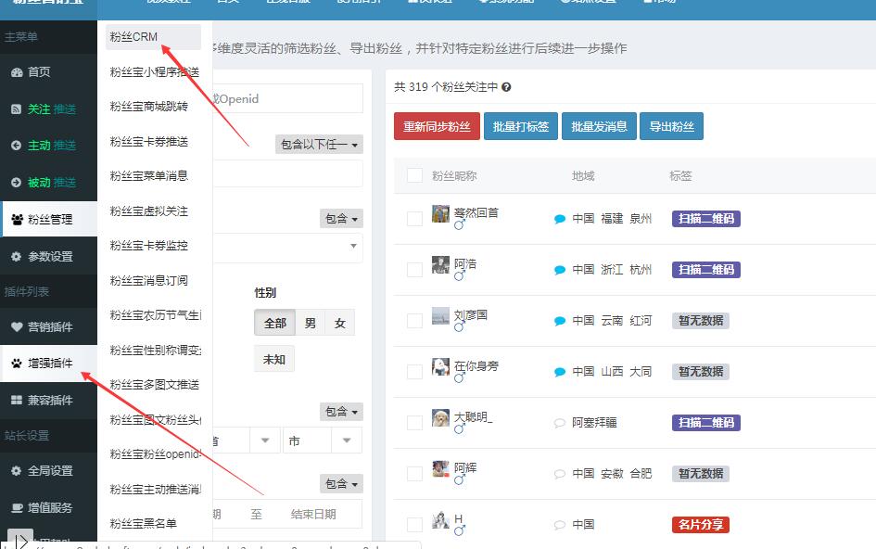Viewport: 876px width, 549px height.
Task: Click 扫描二维码 tag on 阿浩 row
Action: (x=706, y=270)
